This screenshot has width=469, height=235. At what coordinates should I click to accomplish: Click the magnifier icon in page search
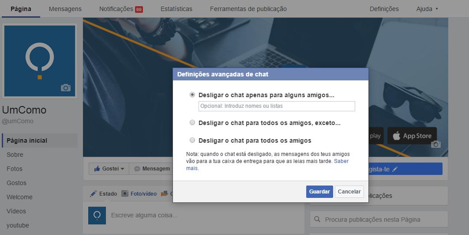(318, 220)
